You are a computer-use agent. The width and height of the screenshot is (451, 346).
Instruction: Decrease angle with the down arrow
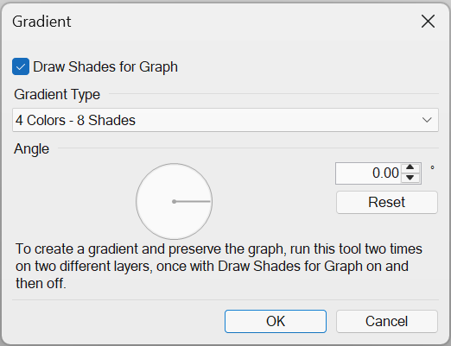coord(410,178)
